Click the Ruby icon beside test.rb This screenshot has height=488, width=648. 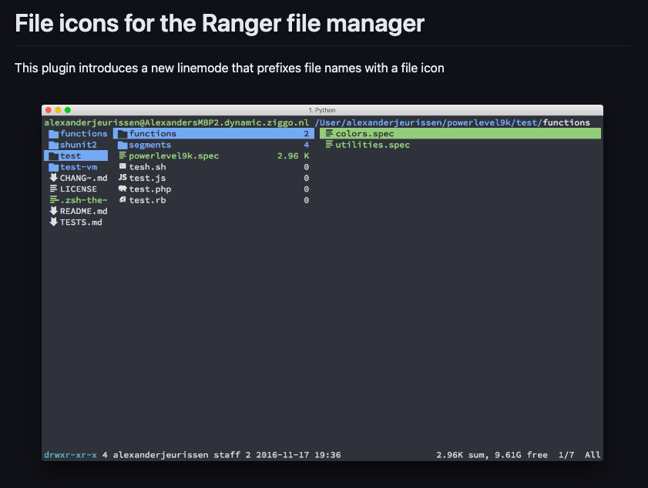[x=123, y=200]
